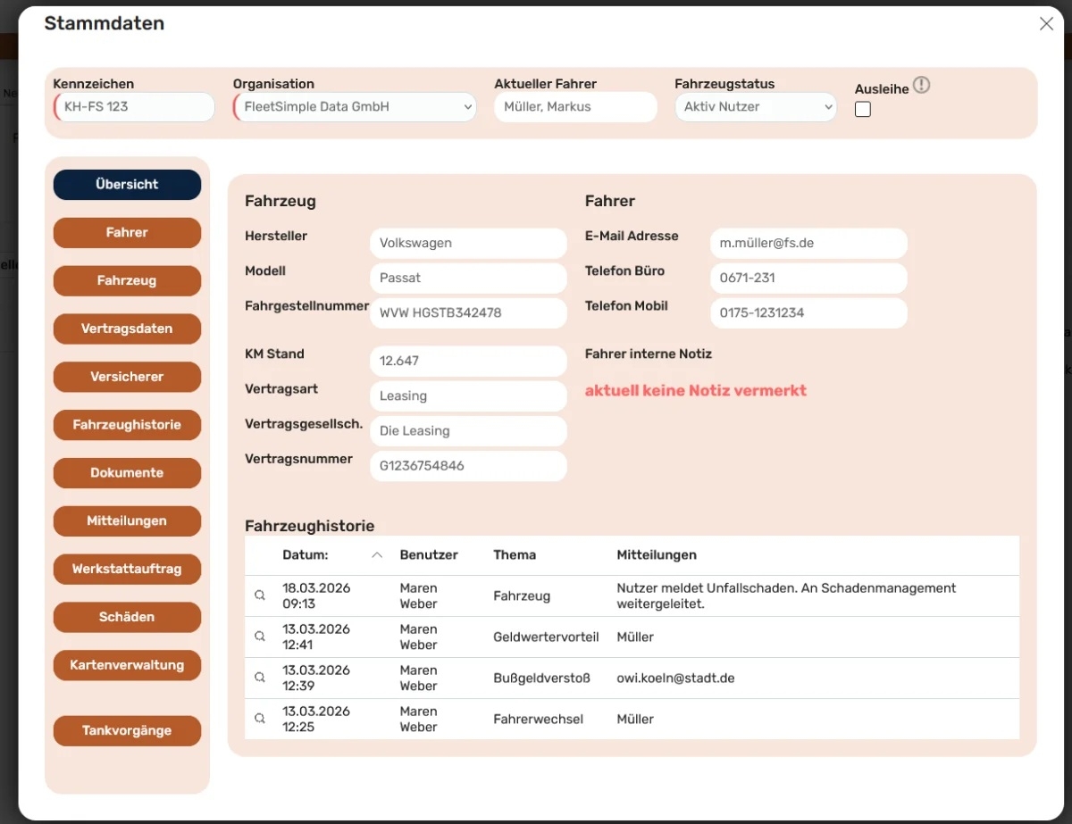Click the Thema column header
Image resolution: width=1072 pixels, height=824 pixels.
coord(515,554)
